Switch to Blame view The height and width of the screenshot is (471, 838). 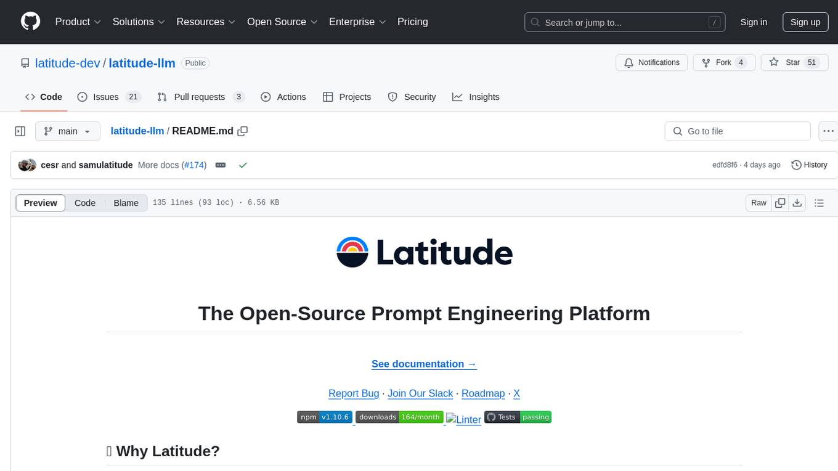click(126, 203)
